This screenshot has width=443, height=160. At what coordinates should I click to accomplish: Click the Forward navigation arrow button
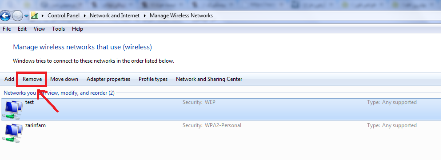coord(17,16)
